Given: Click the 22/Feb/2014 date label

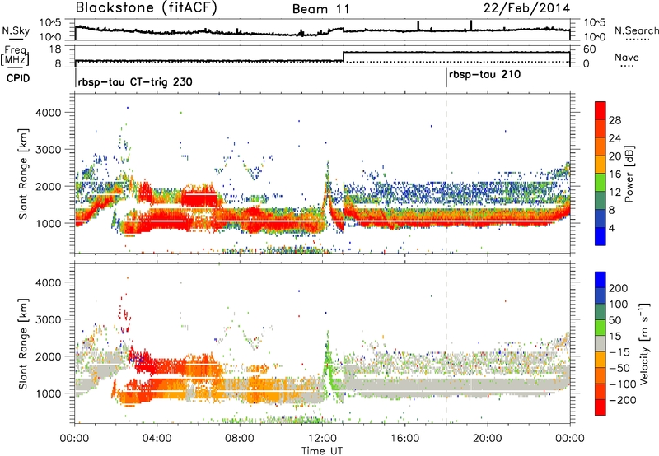Looking at the screenshot, I should click(531, 8).
